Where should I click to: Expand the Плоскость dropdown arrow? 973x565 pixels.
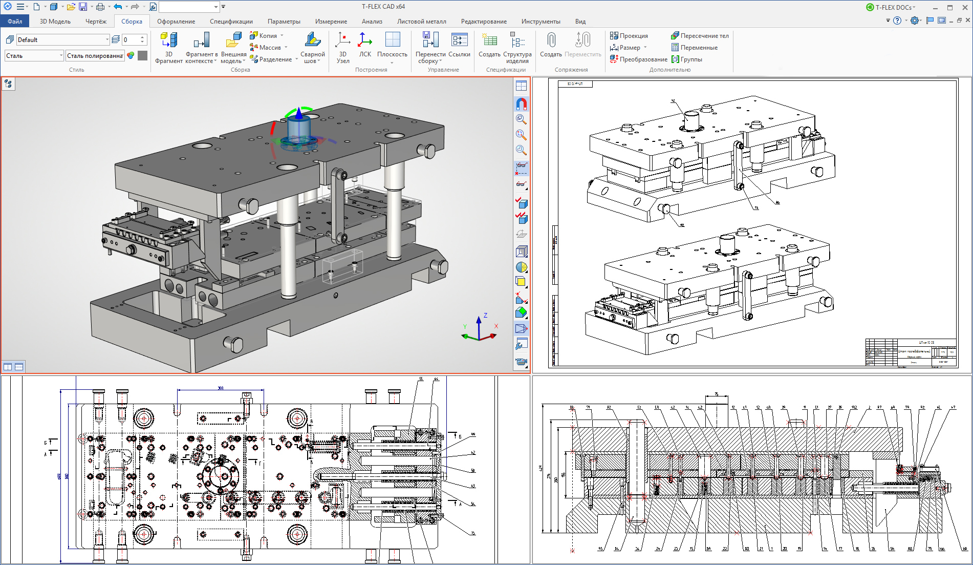click(392, 63)
